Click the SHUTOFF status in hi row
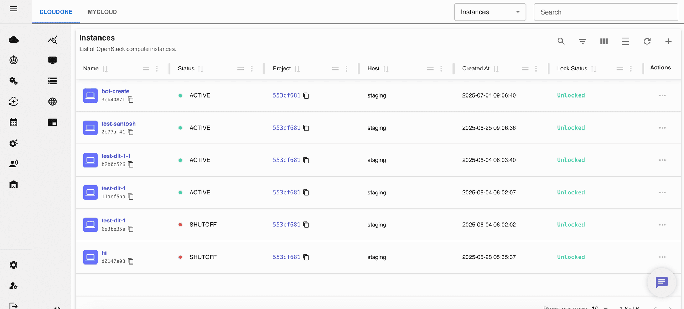The image size is (684, 309). point(203,257)
